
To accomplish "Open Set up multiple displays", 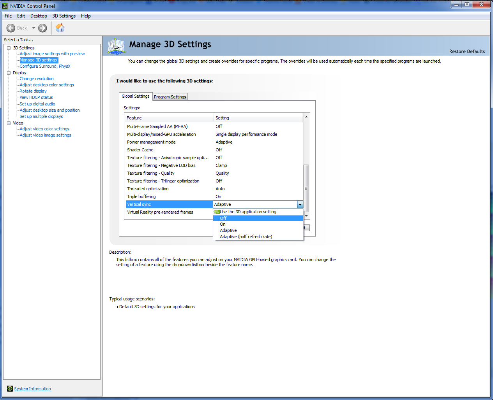I will click(41, 116).
